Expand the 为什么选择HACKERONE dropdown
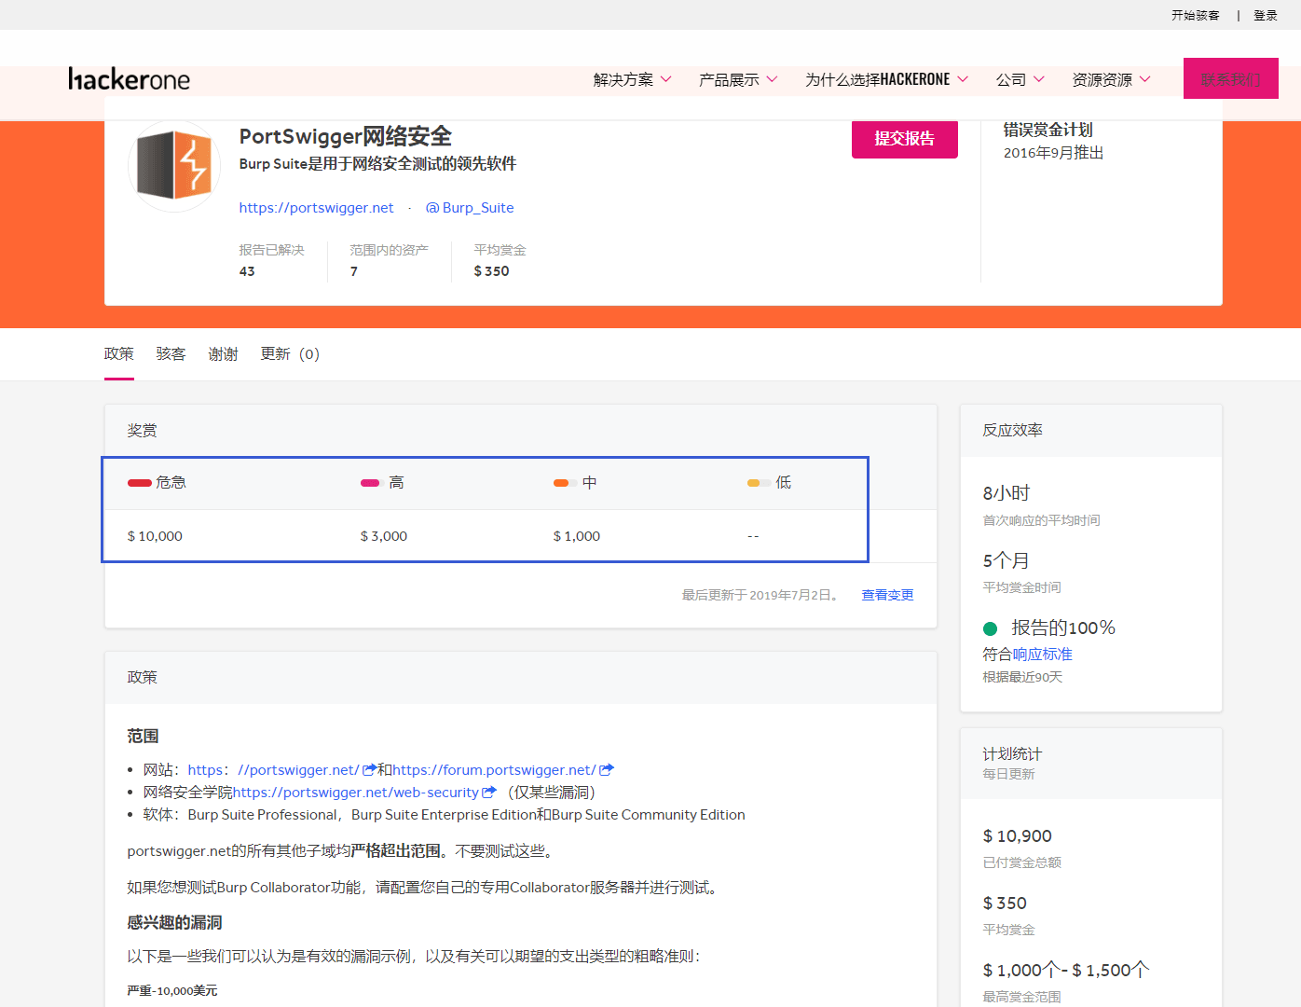Screen dimensions: 1301x1007 [x=886, y=80]
